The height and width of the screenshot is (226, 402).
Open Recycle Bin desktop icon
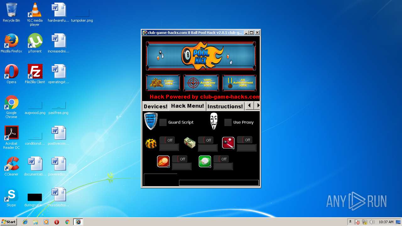click(x=11, y=13)
